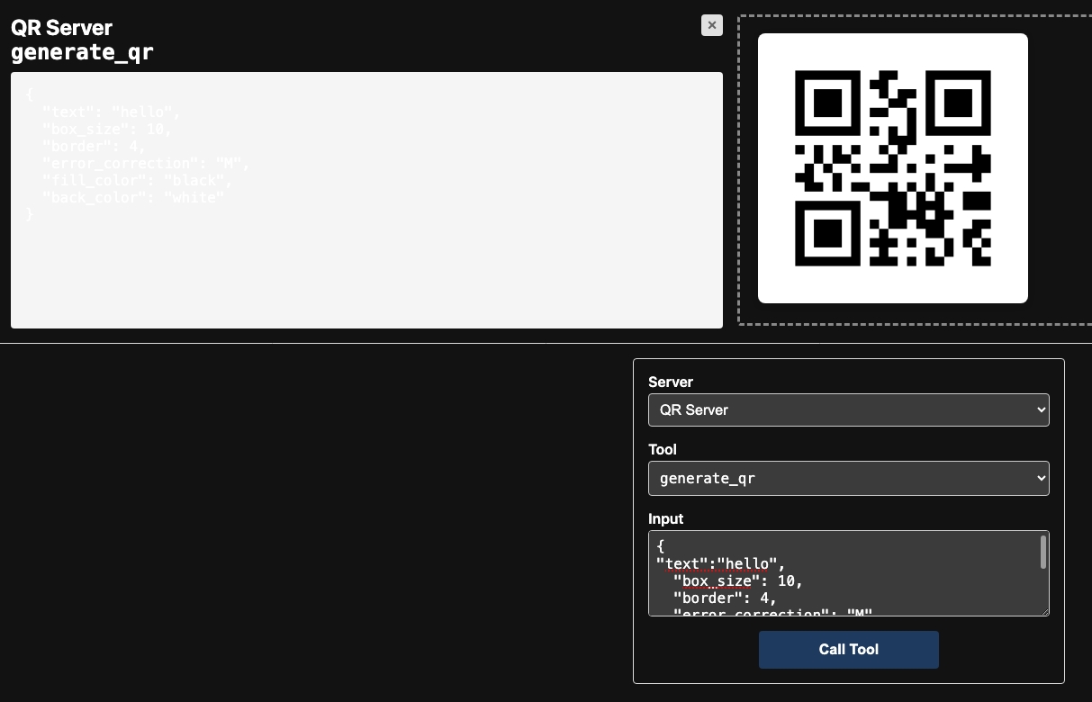The image size is (1092, 702).
Task: Select the JSON parameters display box
Action: [x=366, y=199]
